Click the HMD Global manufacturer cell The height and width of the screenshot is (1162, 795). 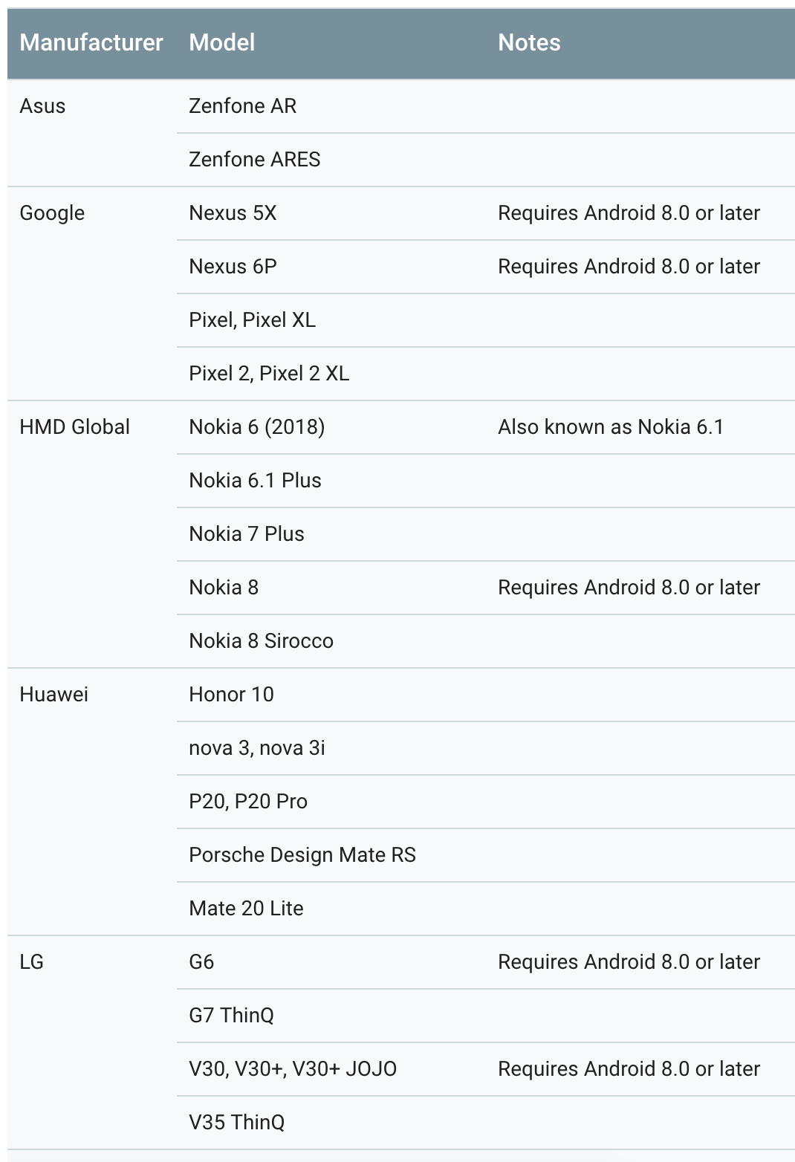[x=74, y=427]
